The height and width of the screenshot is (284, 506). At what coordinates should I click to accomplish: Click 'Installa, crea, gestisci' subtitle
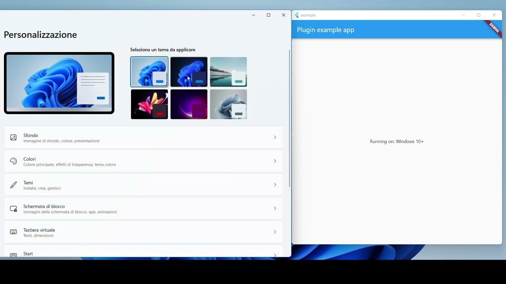(42, 188)
